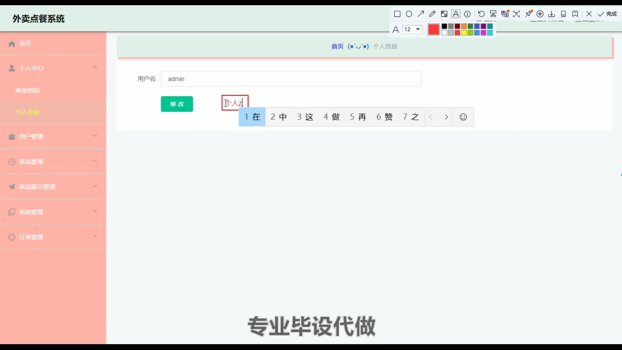Screen dimensions: 622x350
Task: Pick the yellow color swatch
Action: [464, 33]
